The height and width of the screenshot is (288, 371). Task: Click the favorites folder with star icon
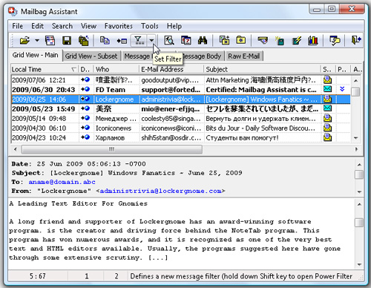[241, 40]
